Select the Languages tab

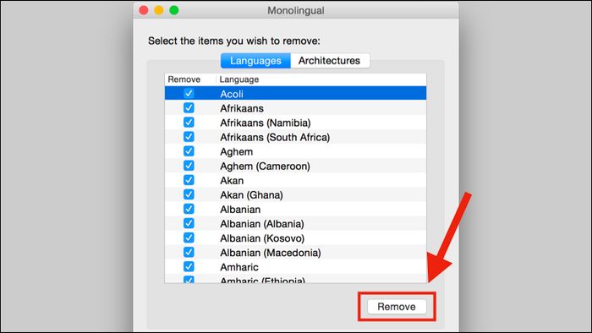[x=255, y=61]
